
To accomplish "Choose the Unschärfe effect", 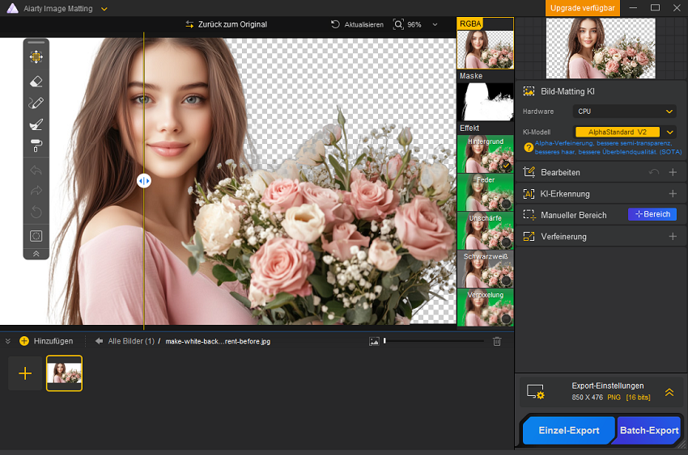I will 485,231.
